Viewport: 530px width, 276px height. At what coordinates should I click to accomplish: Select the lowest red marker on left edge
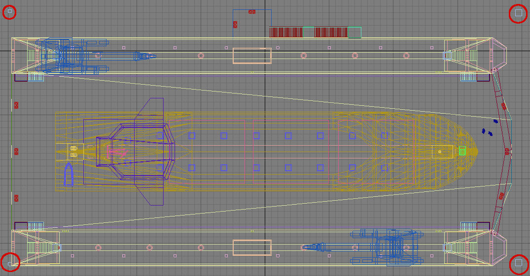[x=16, y=198]
